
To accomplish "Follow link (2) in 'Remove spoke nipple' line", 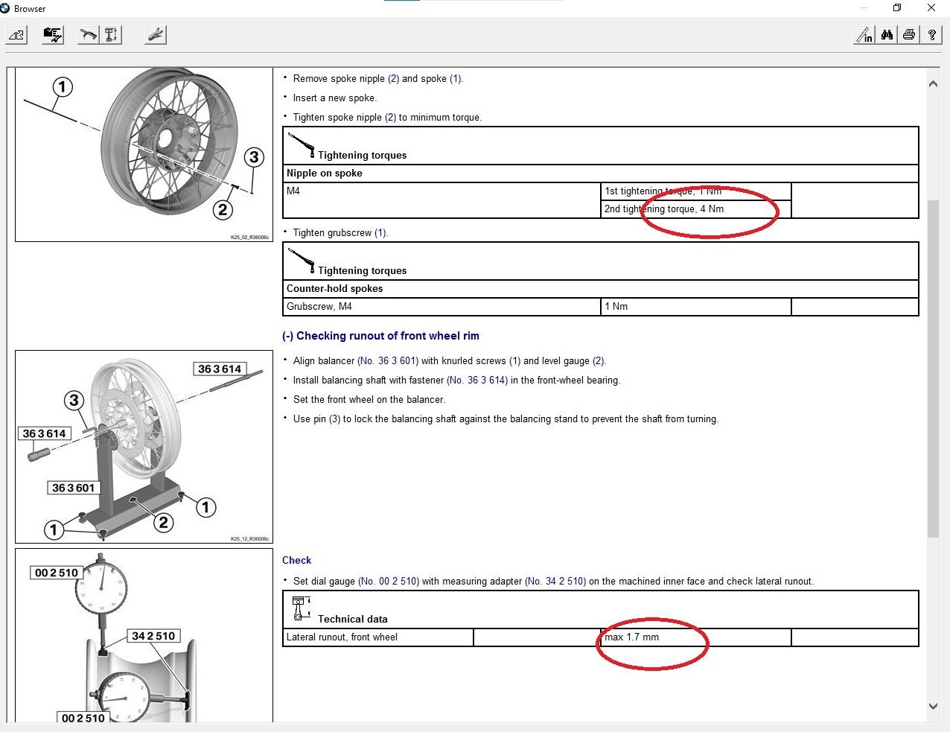I will (x=393, y=79).
